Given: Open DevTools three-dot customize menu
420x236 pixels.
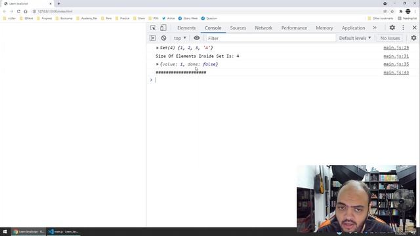Looking at the screenshot, I should [x=403, y=28].
